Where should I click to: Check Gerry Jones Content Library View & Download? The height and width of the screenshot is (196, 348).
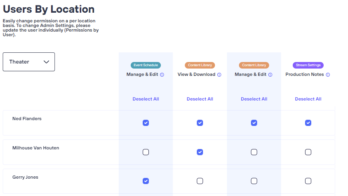(x=200, y=181)
